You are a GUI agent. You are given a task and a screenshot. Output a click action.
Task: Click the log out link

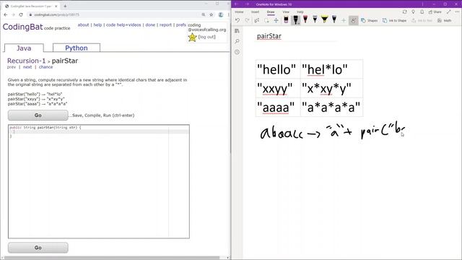click(x=207, y=37)
